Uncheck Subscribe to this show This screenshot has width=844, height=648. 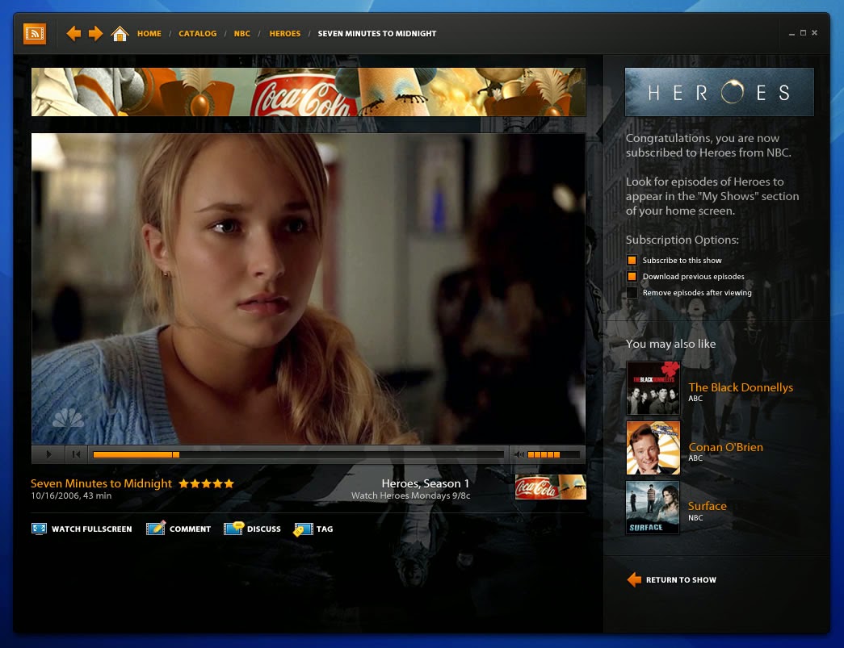click(x=632, y=261)
